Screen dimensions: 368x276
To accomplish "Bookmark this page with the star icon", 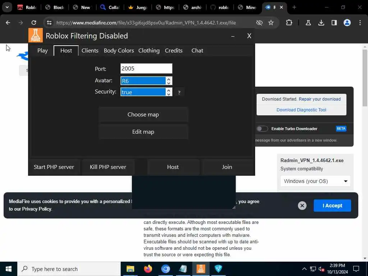I will coord(271,23).
